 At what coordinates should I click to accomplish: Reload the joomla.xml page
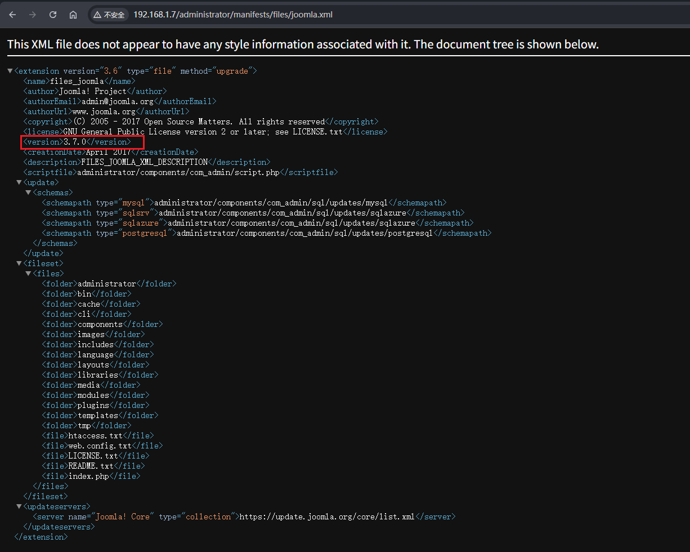[53, 15]
